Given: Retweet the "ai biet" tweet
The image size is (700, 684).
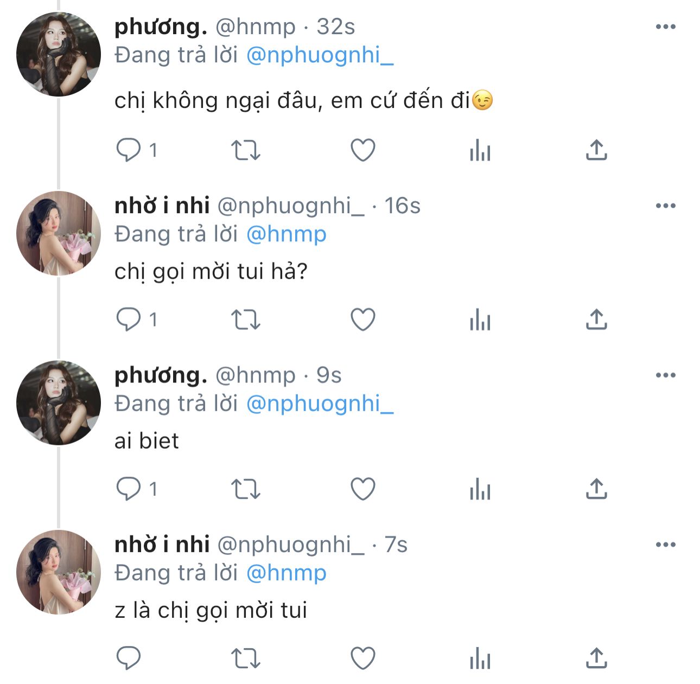Looking at the screenshot, I should [246, 489].
